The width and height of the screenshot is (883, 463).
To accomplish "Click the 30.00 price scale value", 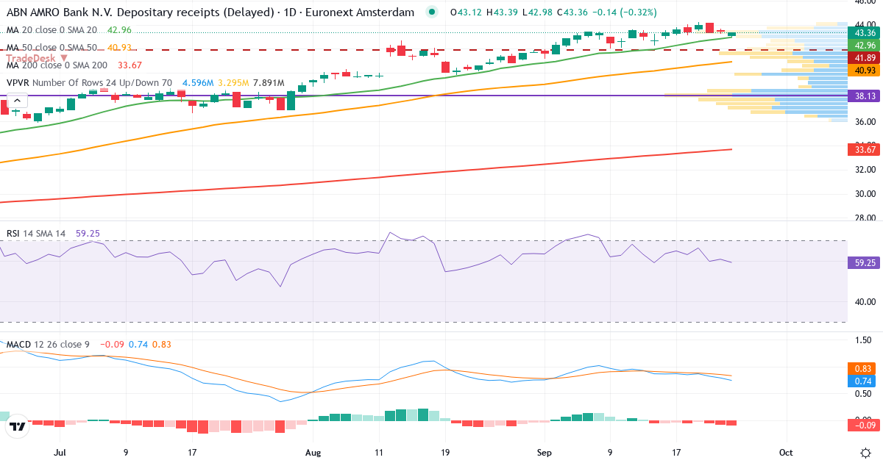I will [865, 194].
